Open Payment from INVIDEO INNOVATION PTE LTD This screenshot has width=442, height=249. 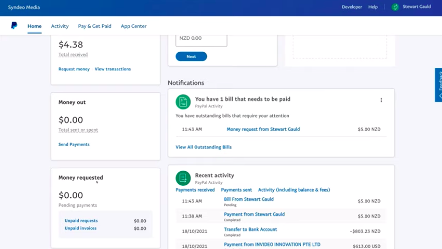click(x=272, y=244)
